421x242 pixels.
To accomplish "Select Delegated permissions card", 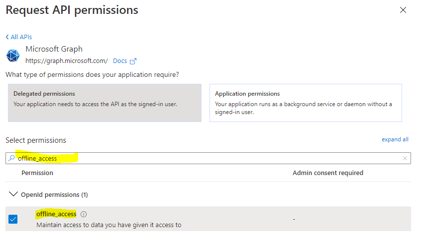I will (x=105, y=103).
